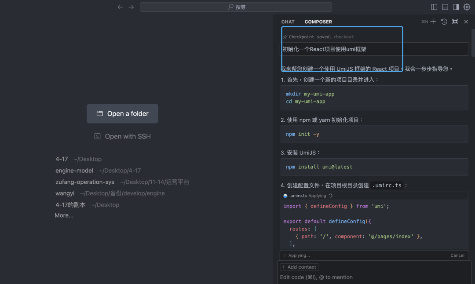Click the npm install umi@latest code block
475x284 pixels.
374,167
